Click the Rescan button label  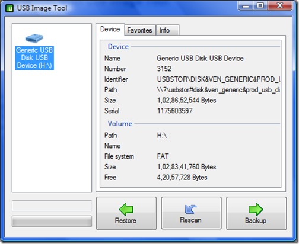[190, 220]
